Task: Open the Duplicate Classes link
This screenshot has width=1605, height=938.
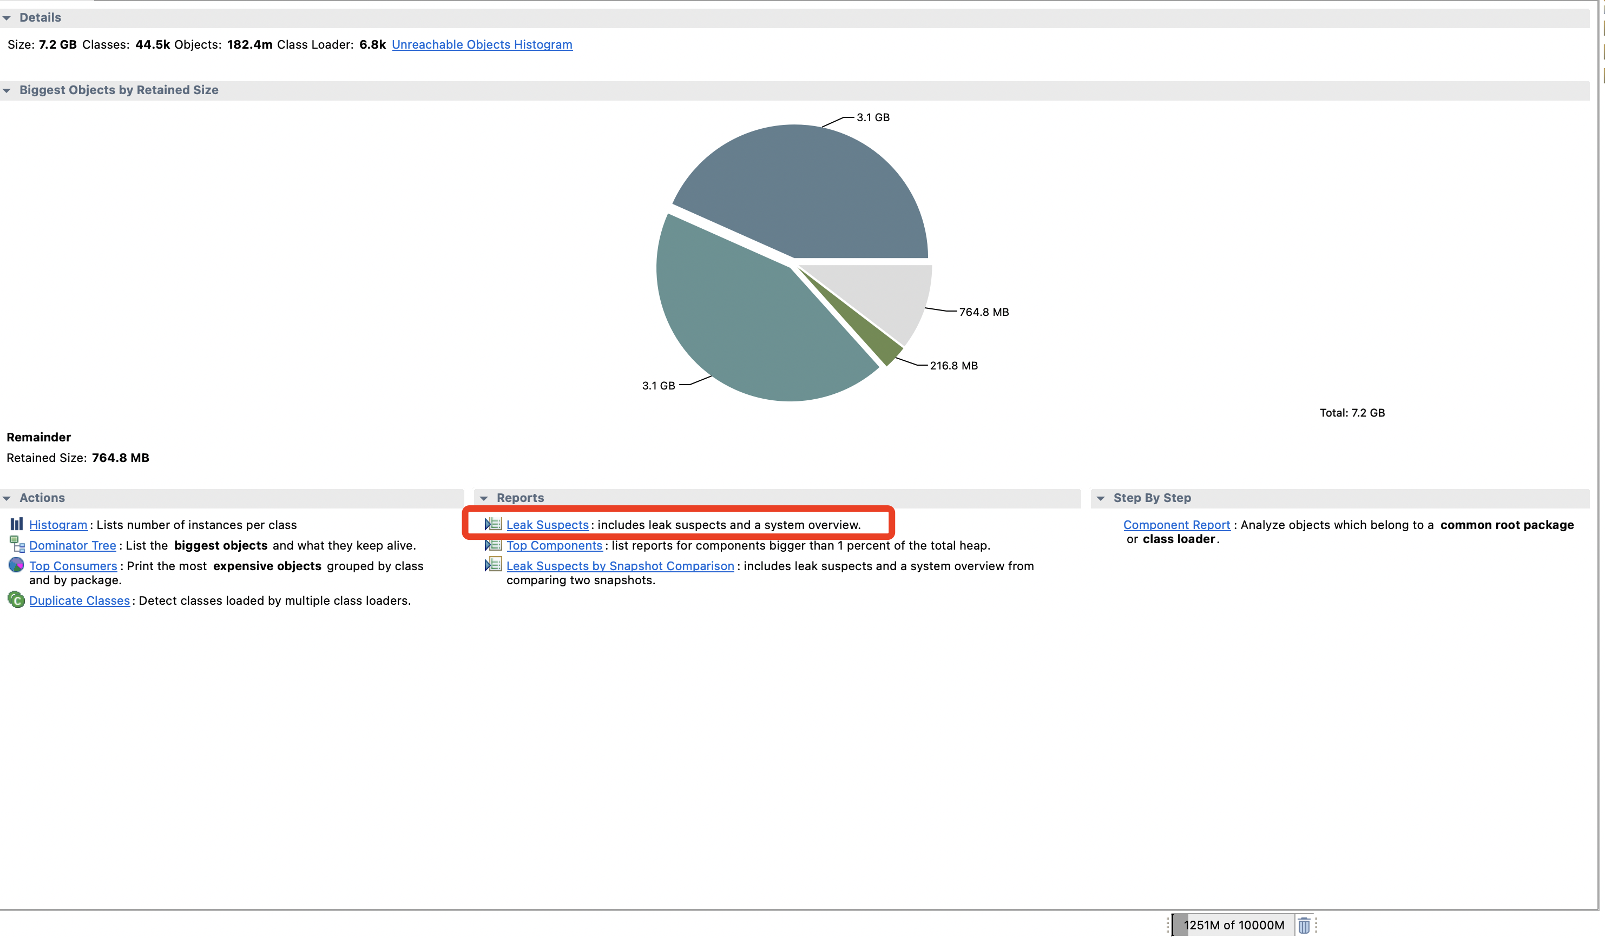Action: pyautogui.click(x=80, y=600)
